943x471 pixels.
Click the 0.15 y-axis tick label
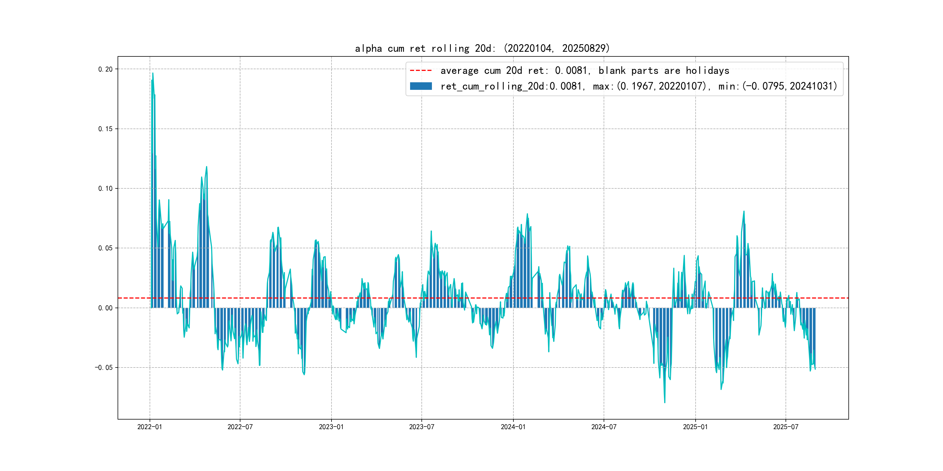click(x=105, y=129)
